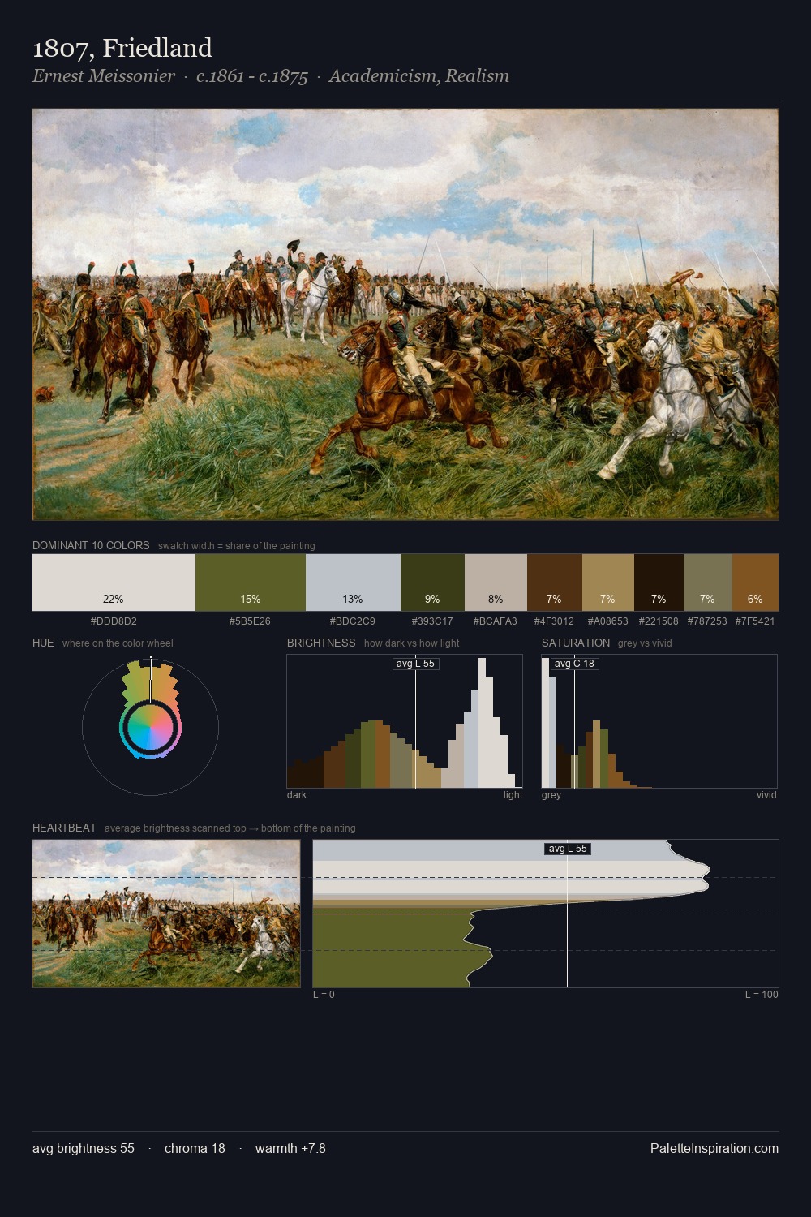Click the hue color wheel
811x1217 pixels.
pyautogui.click(x=150, y=727)
